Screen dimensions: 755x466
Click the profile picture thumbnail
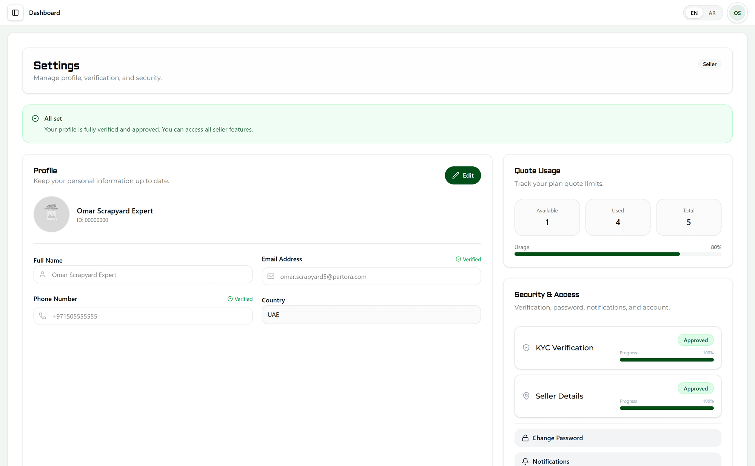coord(51,214)
